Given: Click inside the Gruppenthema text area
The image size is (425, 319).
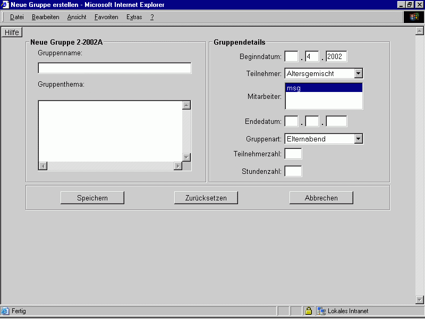Looking at the screenshot, I should point(109,131).
